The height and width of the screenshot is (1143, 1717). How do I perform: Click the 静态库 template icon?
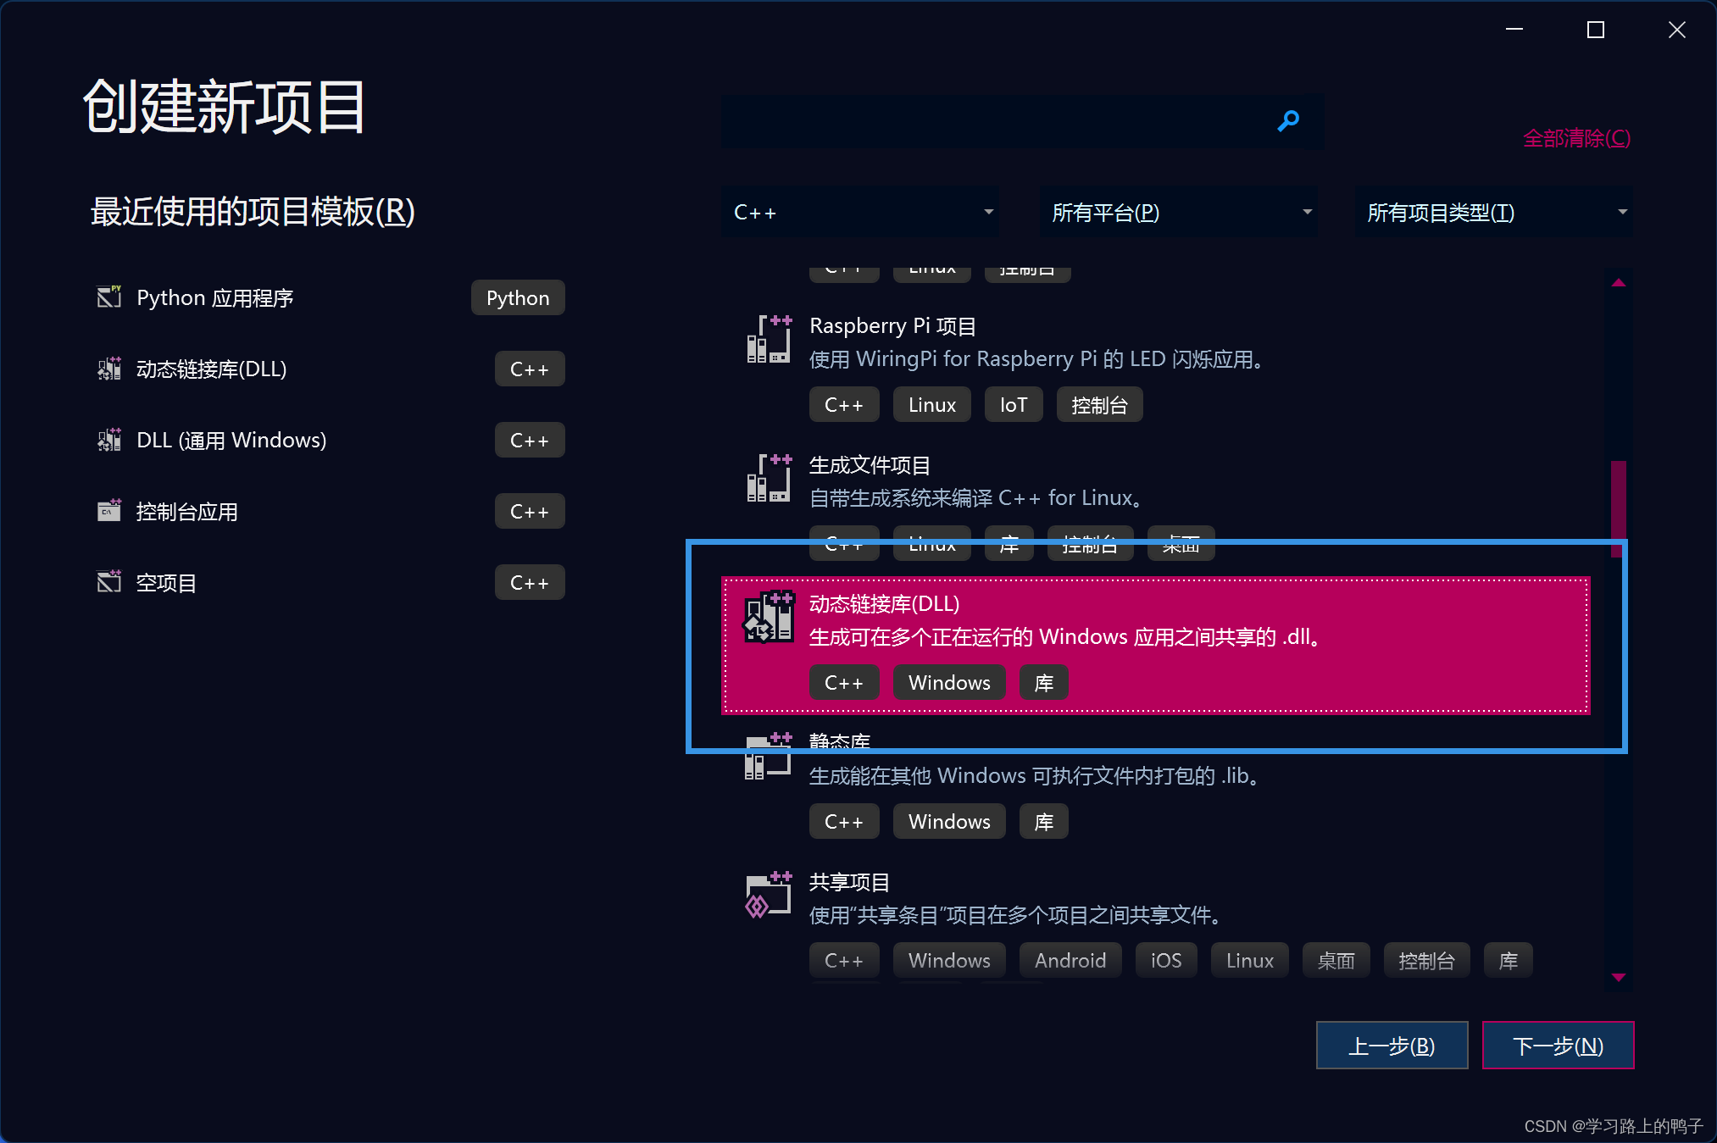(767, 757)
